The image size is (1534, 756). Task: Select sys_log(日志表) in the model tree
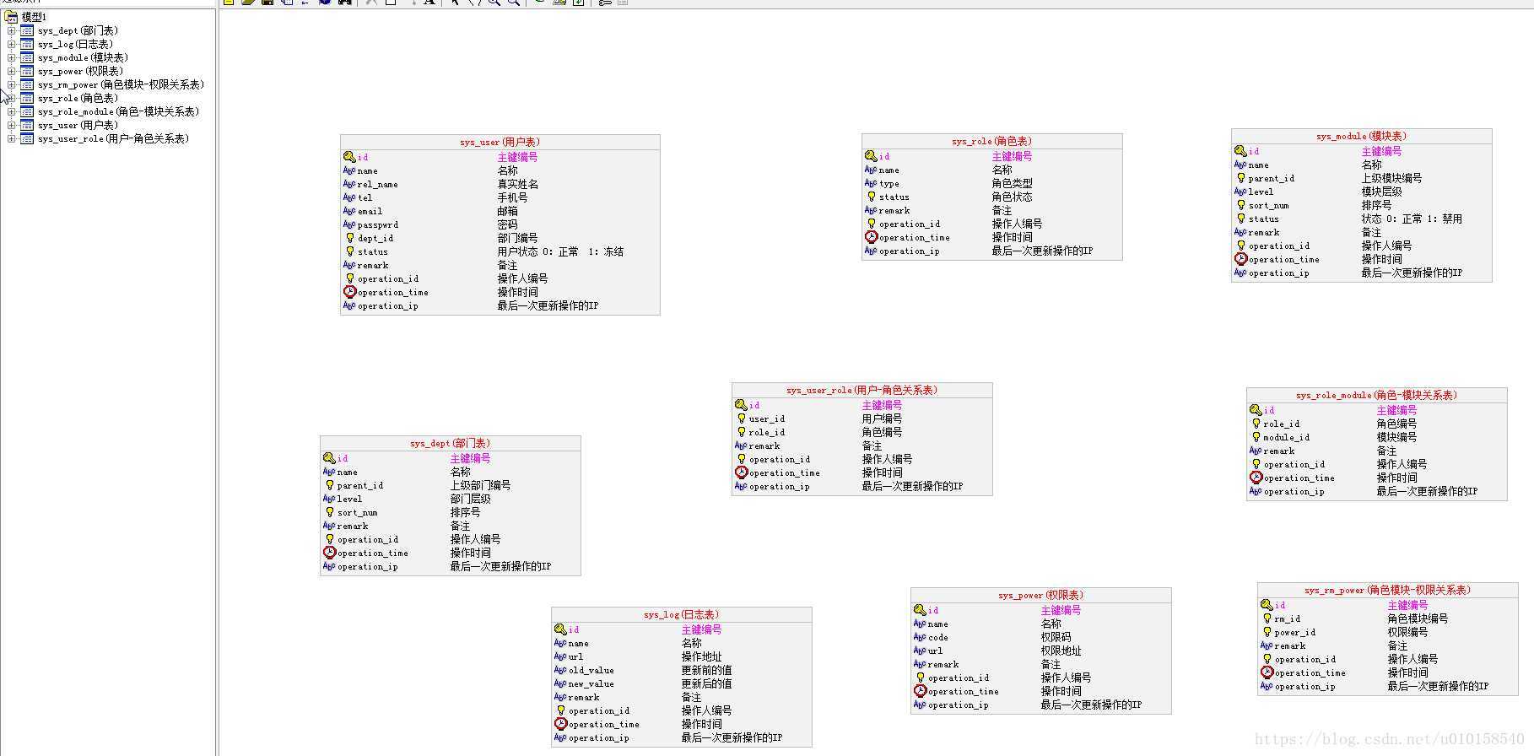point(75,44)
